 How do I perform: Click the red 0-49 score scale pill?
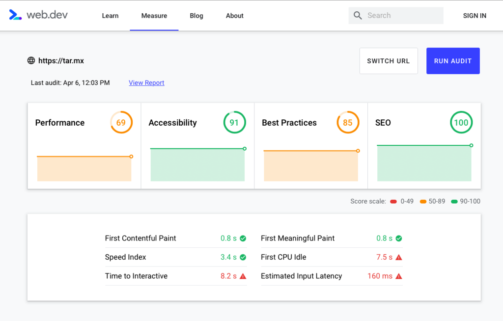[393, 201]
